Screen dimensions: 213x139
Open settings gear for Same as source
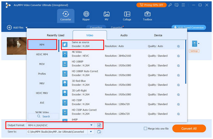point(178,46)
